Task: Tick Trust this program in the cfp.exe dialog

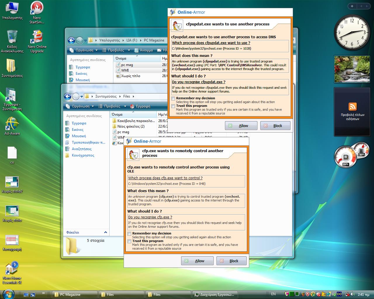Action: click(129, 241)
